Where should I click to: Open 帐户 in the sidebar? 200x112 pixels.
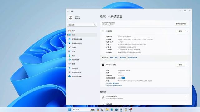(x=82, y=56)
